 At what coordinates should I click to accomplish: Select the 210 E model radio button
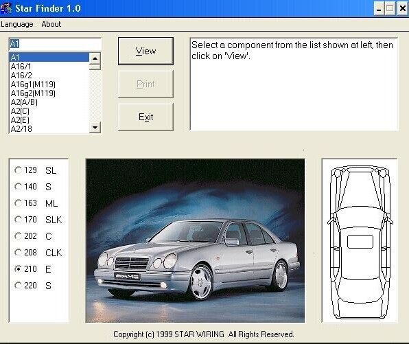(18, 269)
